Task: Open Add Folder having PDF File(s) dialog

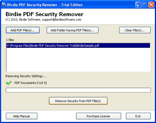Action: click(x=72, y=30)
